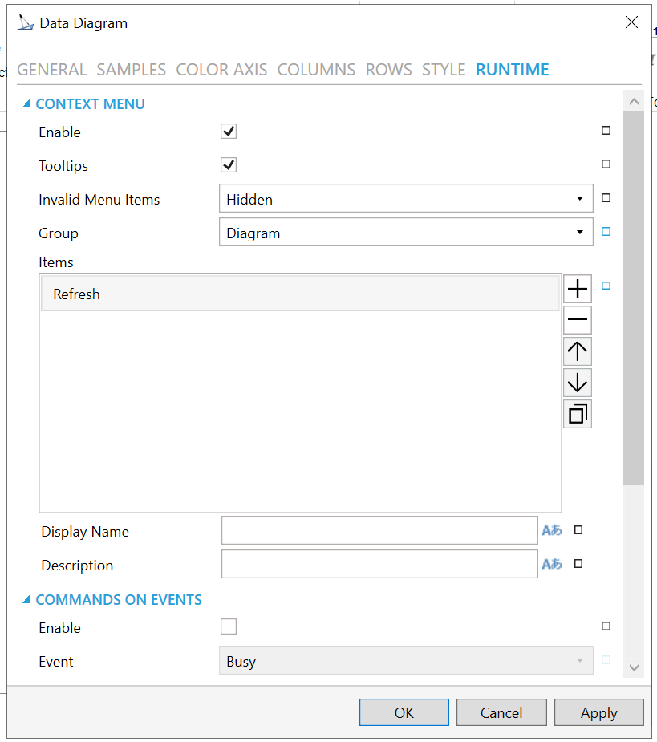Move the selected item up
657x742 pixels.
(577, 351)
